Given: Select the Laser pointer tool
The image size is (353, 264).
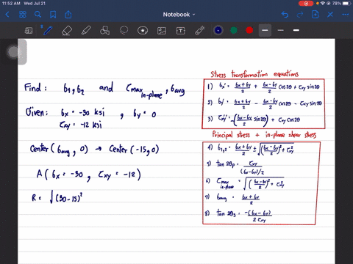Looking at the screenshot, I should 200,31.
